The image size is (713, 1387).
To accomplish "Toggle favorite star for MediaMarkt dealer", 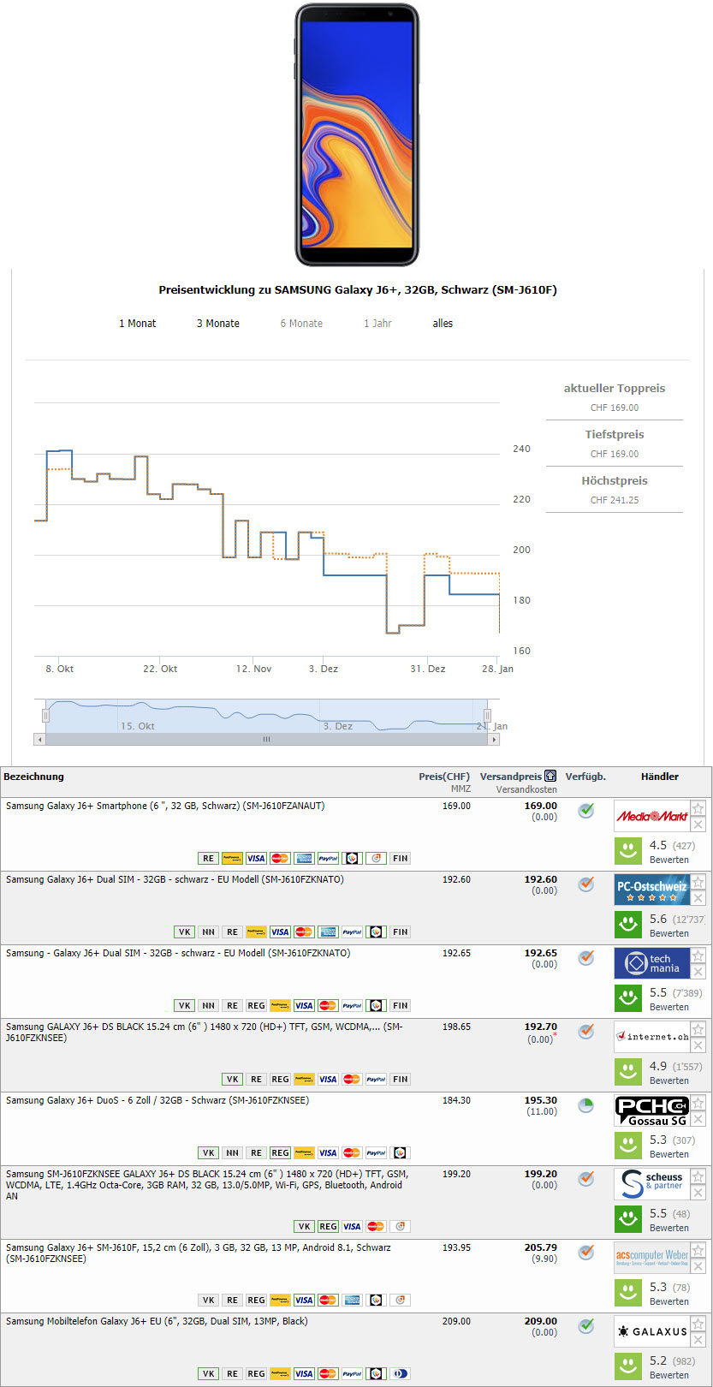I will point(698,808).
